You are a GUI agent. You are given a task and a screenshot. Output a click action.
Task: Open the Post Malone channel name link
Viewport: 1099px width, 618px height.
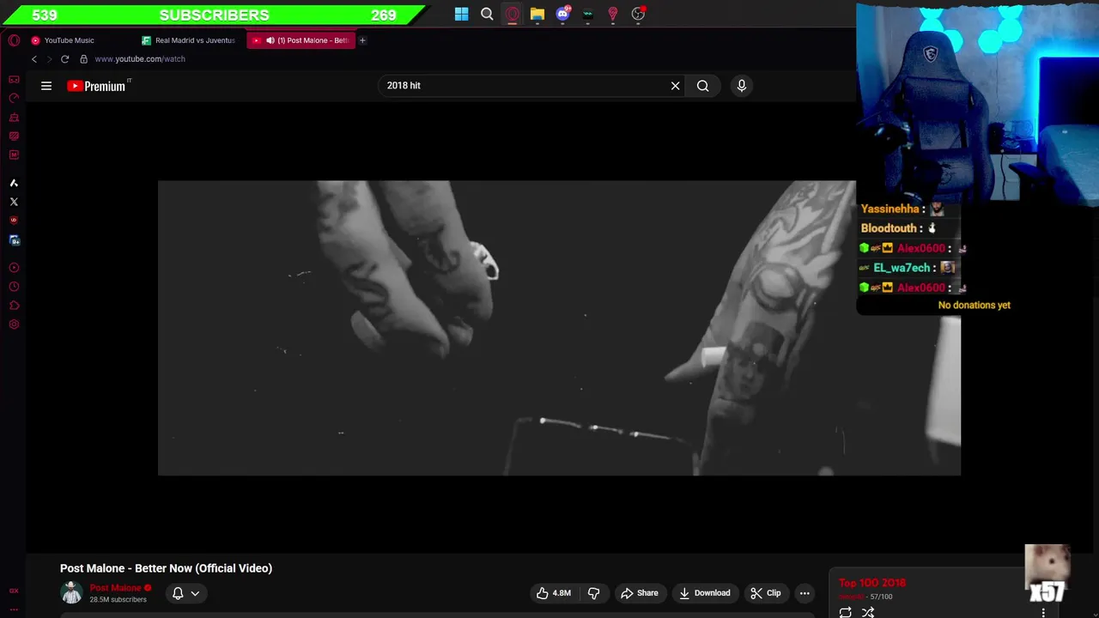115,588
